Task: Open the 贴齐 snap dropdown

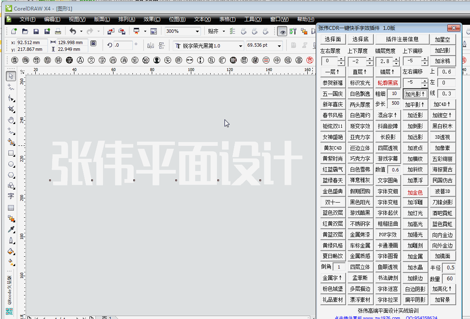Action: coord(224,31)
